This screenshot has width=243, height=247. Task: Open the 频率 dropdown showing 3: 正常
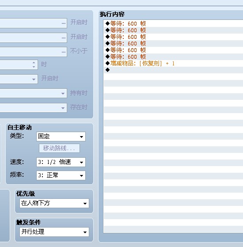[x=61, y=175]
